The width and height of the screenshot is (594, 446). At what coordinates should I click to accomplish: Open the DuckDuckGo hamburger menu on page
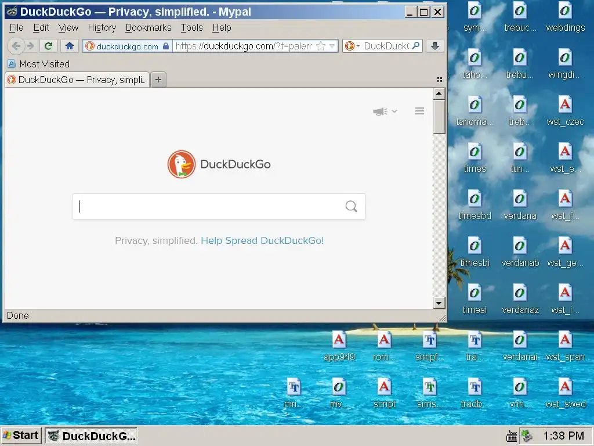tap(419, 111)
